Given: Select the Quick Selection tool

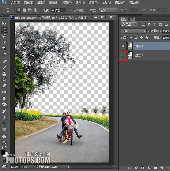Looking at the screenshot, I should pyautogui.click(x=4, y=42).
